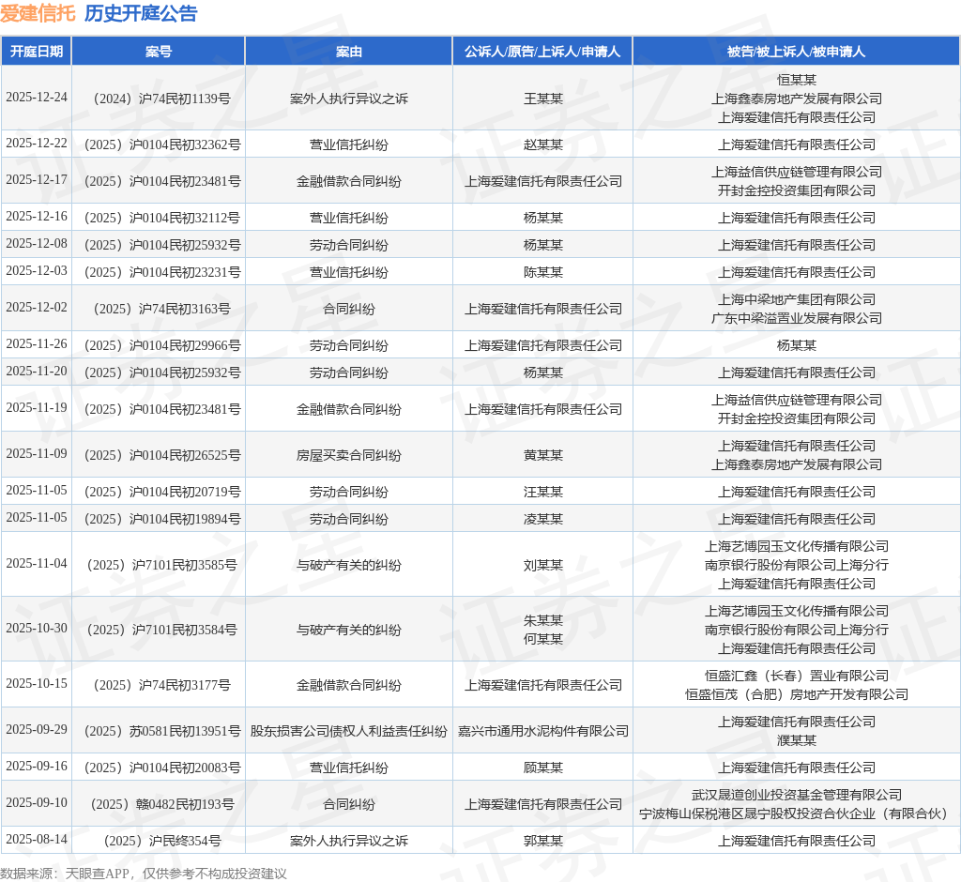
Task: Click defendant 广东中梁溢置业发展有限公司
Action: tap(797, 318)
